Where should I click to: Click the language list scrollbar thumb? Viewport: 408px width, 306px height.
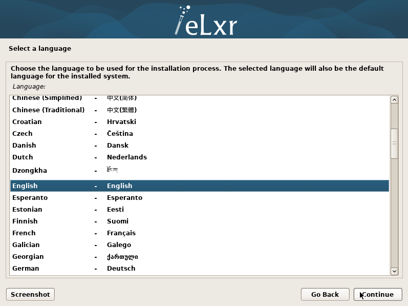tap(394, 144)
